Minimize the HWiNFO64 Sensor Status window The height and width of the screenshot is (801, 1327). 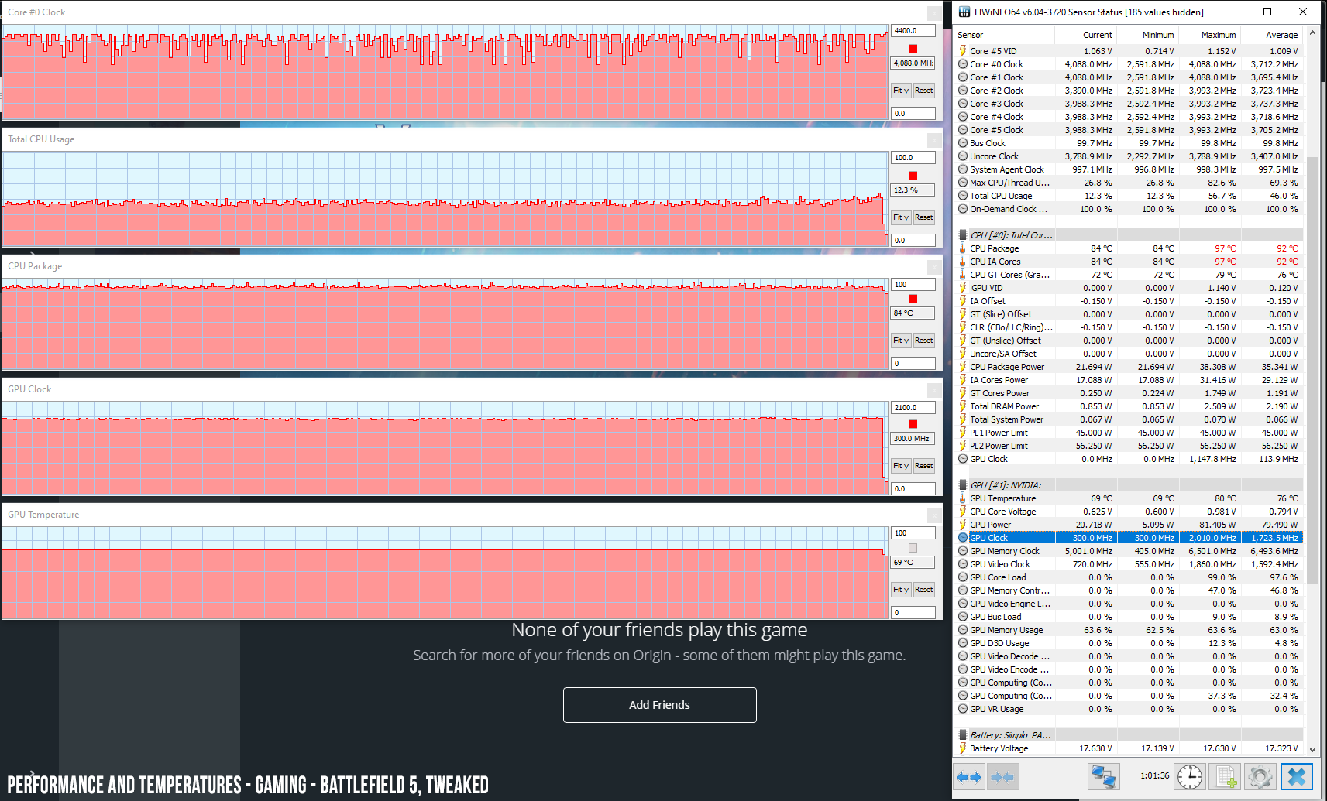1232,12
